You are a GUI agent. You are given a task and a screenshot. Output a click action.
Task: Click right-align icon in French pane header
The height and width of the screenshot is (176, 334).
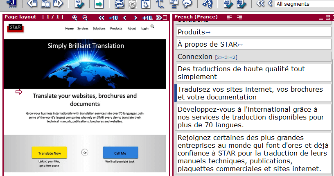pos(239,18)
